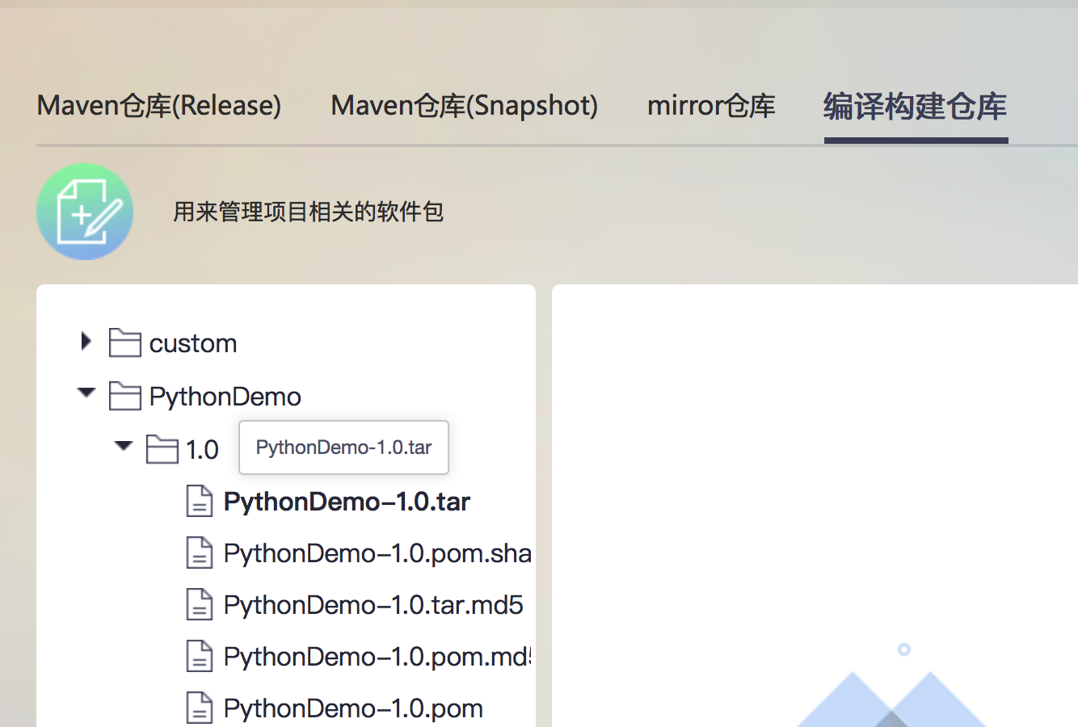Click the PythonDemo-1.0.tar file icon
Image resolution: width=1078 pixels, height=727 pixels.
(200, 502)
